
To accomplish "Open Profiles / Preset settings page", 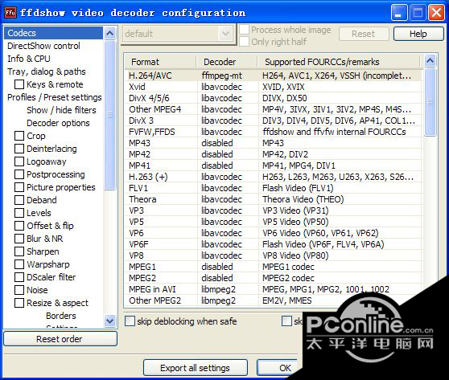I will tap(55, 97).
